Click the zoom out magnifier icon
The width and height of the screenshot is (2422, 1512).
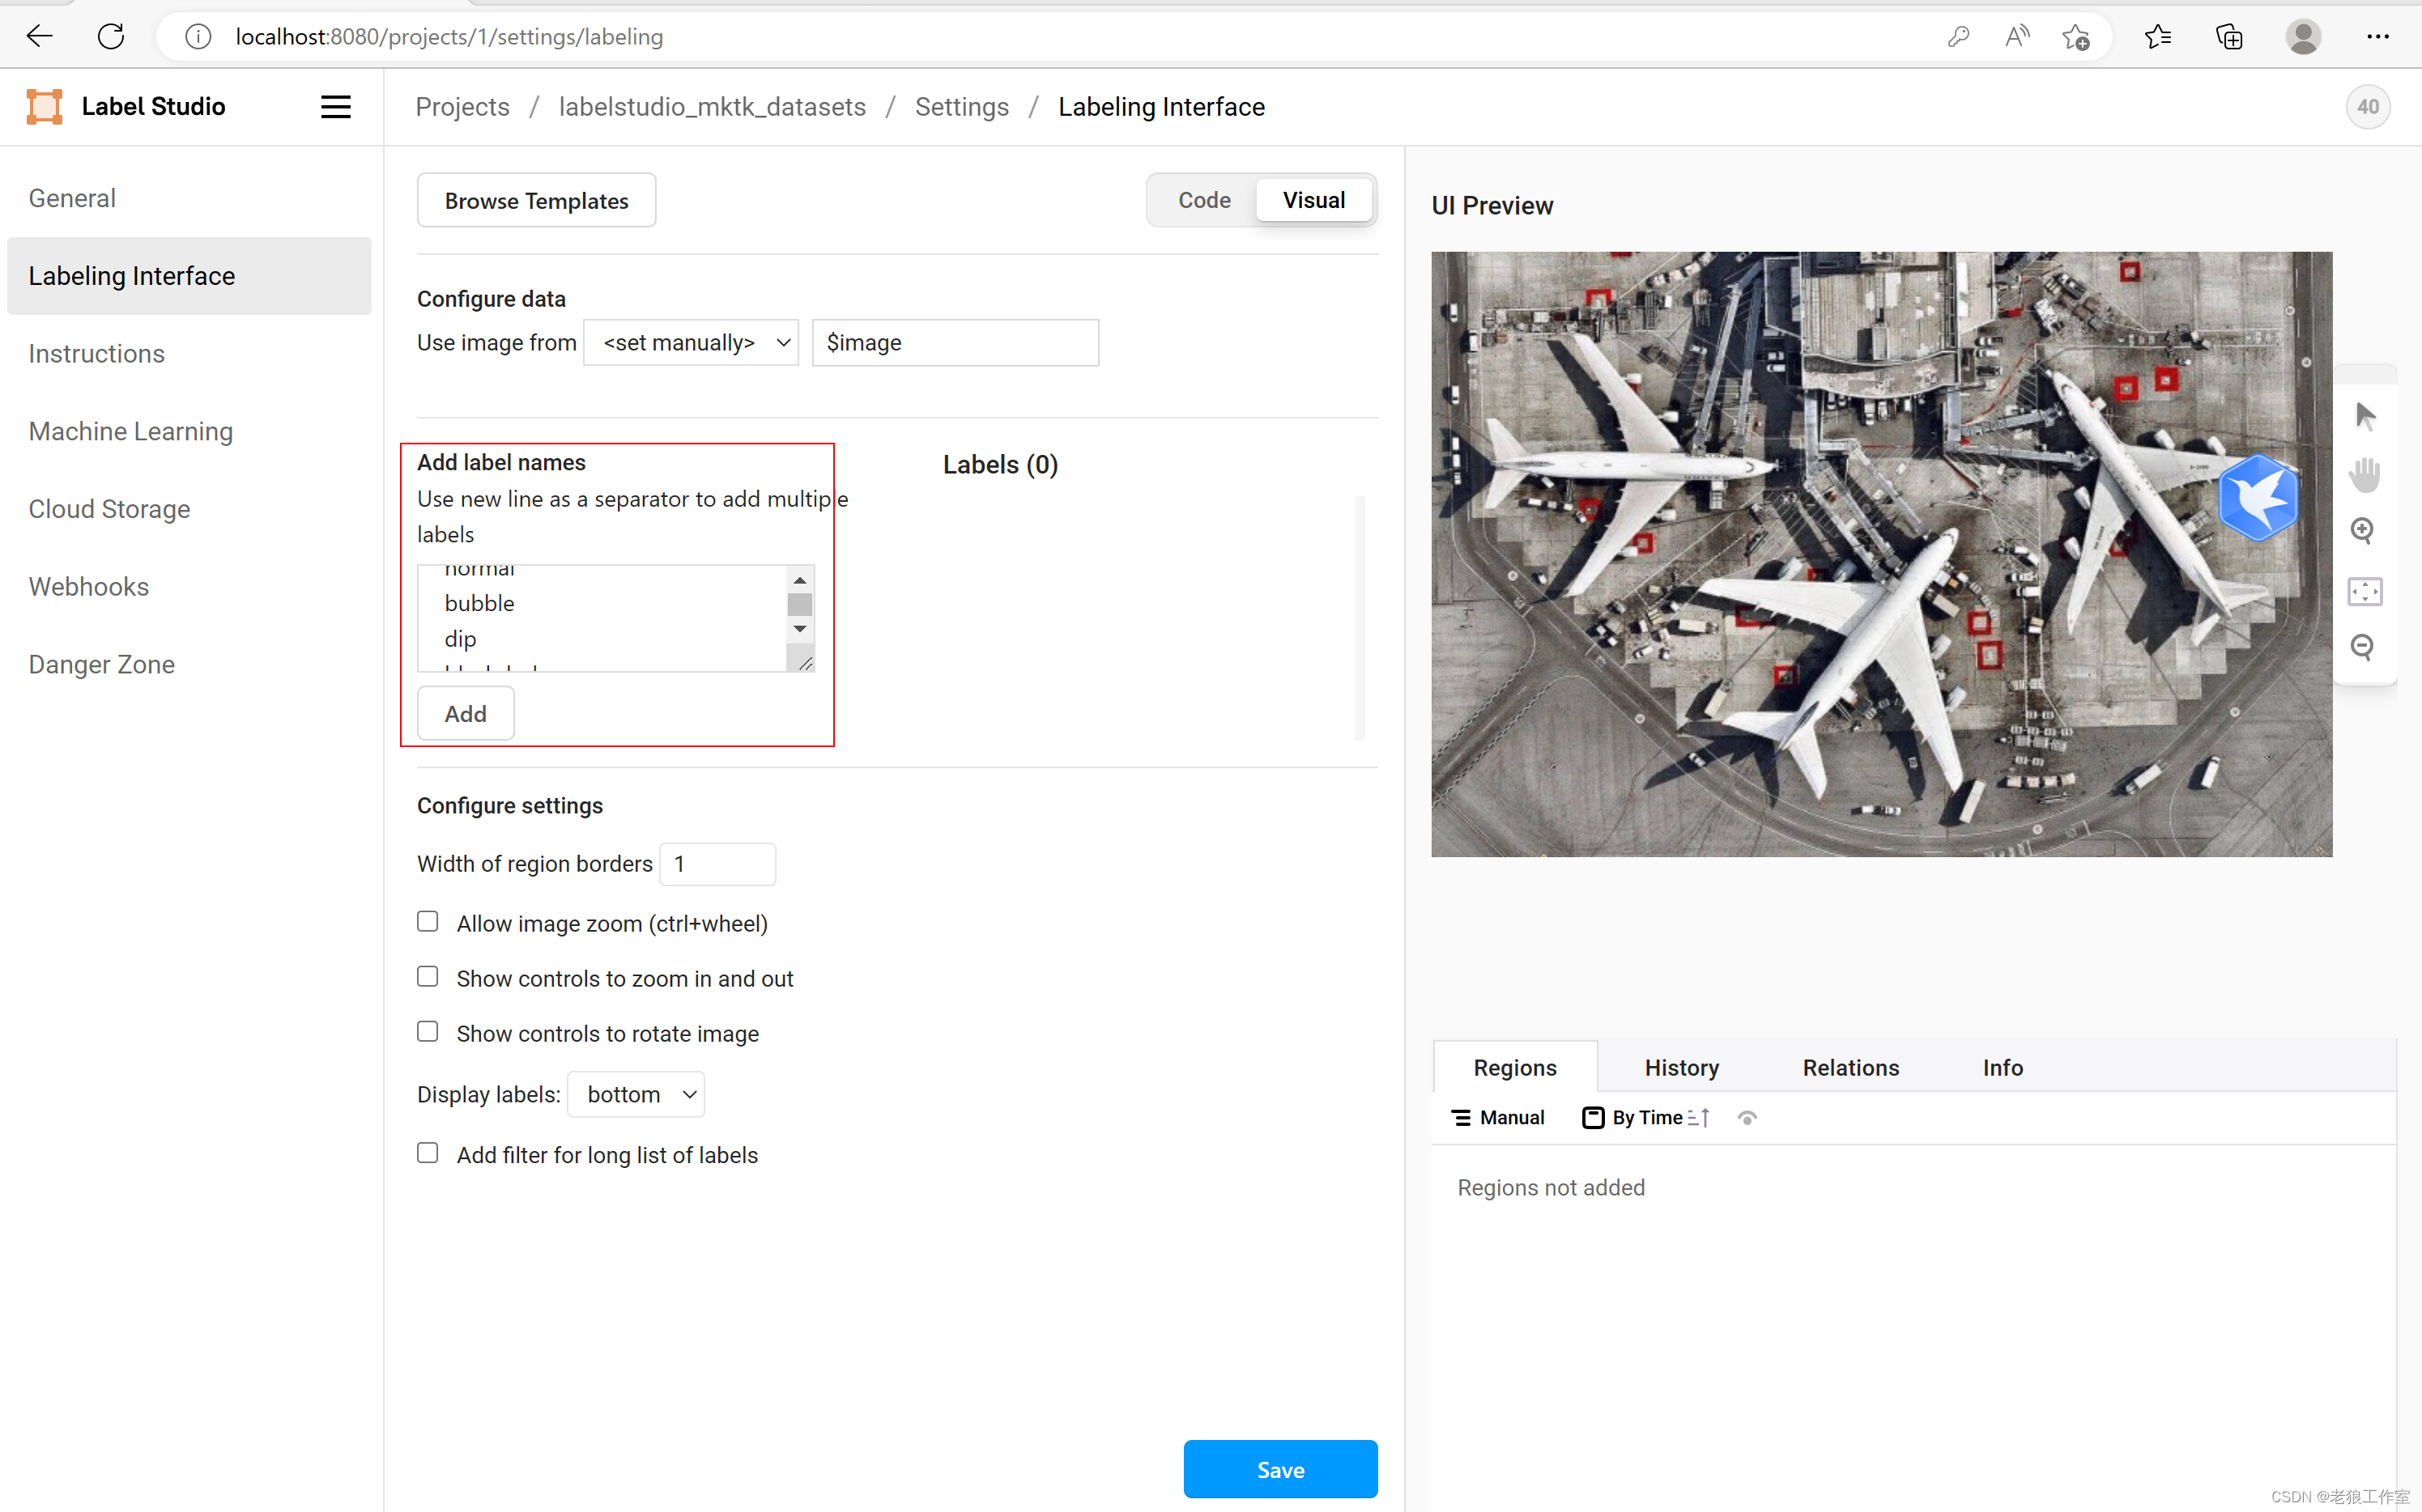tap(2363, 647)
